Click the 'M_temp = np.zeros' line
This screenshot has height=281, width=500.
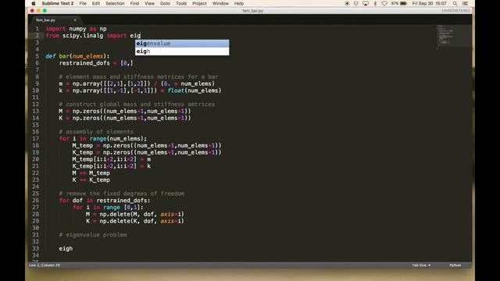tap(147, 146)
